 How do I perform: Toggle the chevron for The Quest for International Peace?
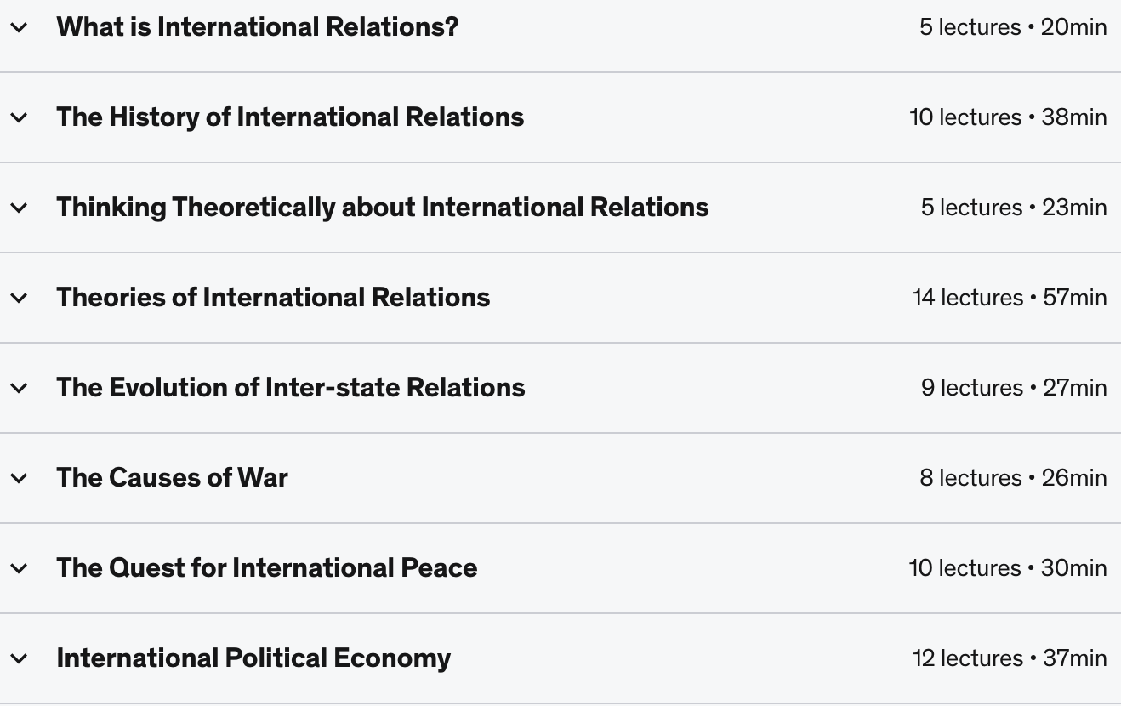[x=19, y=568]
